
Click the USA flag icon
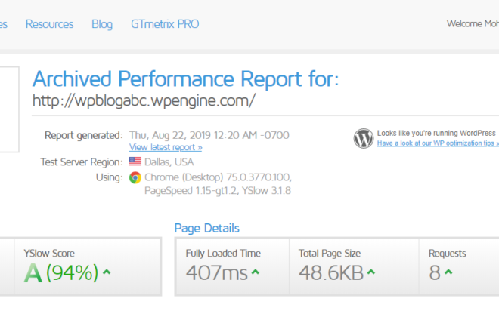click(135, 162)
